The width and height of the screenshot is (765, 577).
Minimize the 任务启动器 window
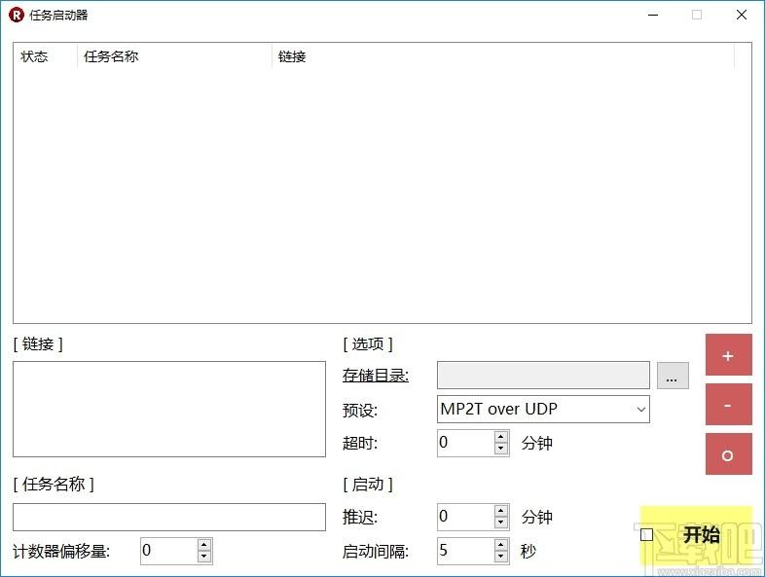click(653, 16)
